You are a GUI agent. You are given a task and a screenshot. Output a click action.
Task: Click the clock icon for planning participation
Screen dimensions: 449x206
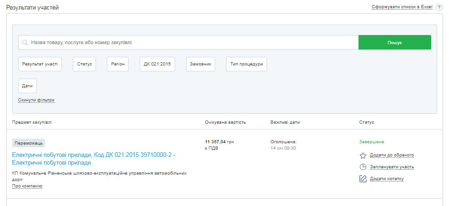(363, 167)
